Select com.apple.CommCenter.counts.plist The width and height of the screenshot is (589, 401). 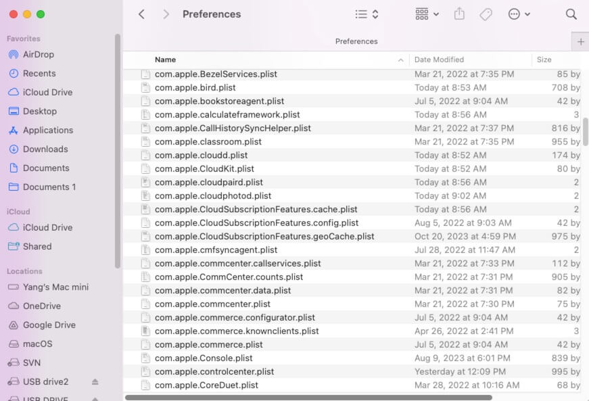[x=229, y=277]
